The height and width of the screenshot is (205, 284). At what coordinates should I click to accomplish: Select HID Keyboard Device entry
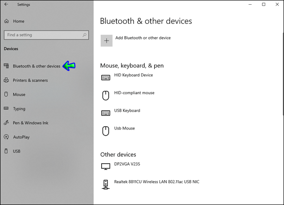tap(134, 75)
